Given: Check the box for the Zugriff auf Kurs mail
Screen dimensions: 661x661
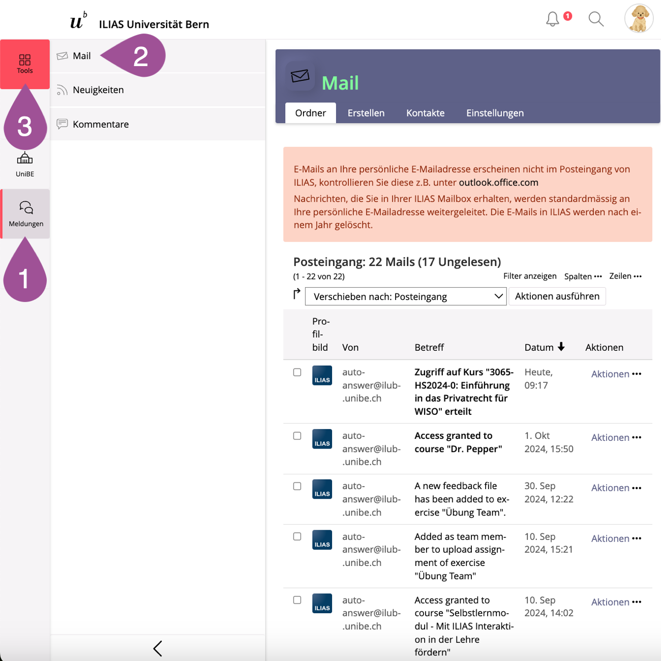Looking at the screenshot, I should 297,372.
